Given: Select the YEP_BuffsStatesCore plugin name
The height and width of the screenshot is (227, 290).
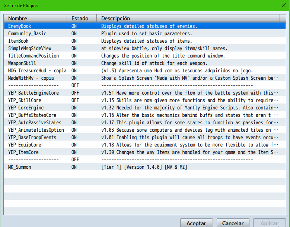Looking at the screenshot, I should coord(32,115).
